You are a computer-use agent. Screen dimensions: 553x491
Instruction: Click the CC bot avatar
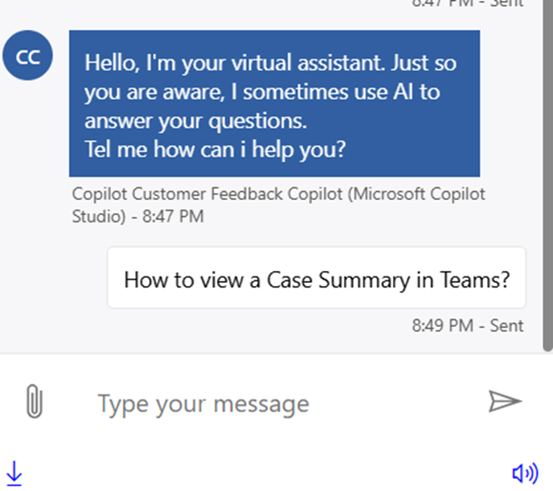(28, 58)
